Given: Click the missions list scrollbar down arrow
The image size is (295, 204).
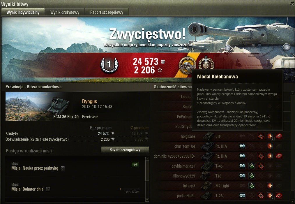Looking at the screenshot, I should pos(147,200).
